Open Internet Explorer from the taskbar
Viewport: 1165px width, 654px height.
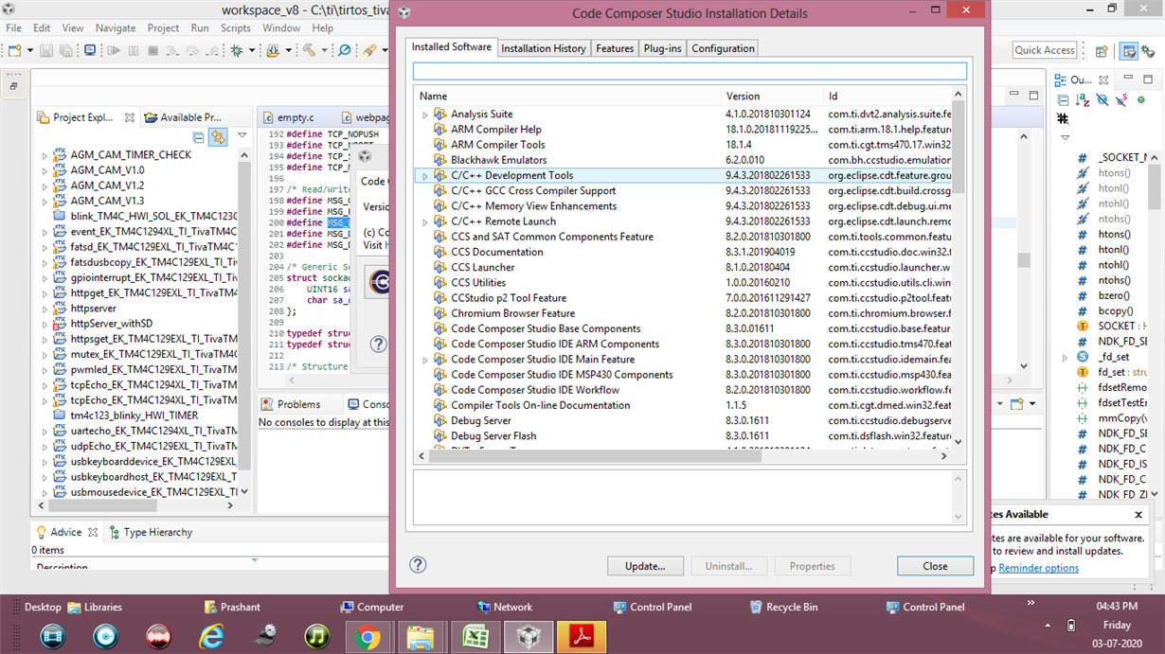(x=210, y=637)
